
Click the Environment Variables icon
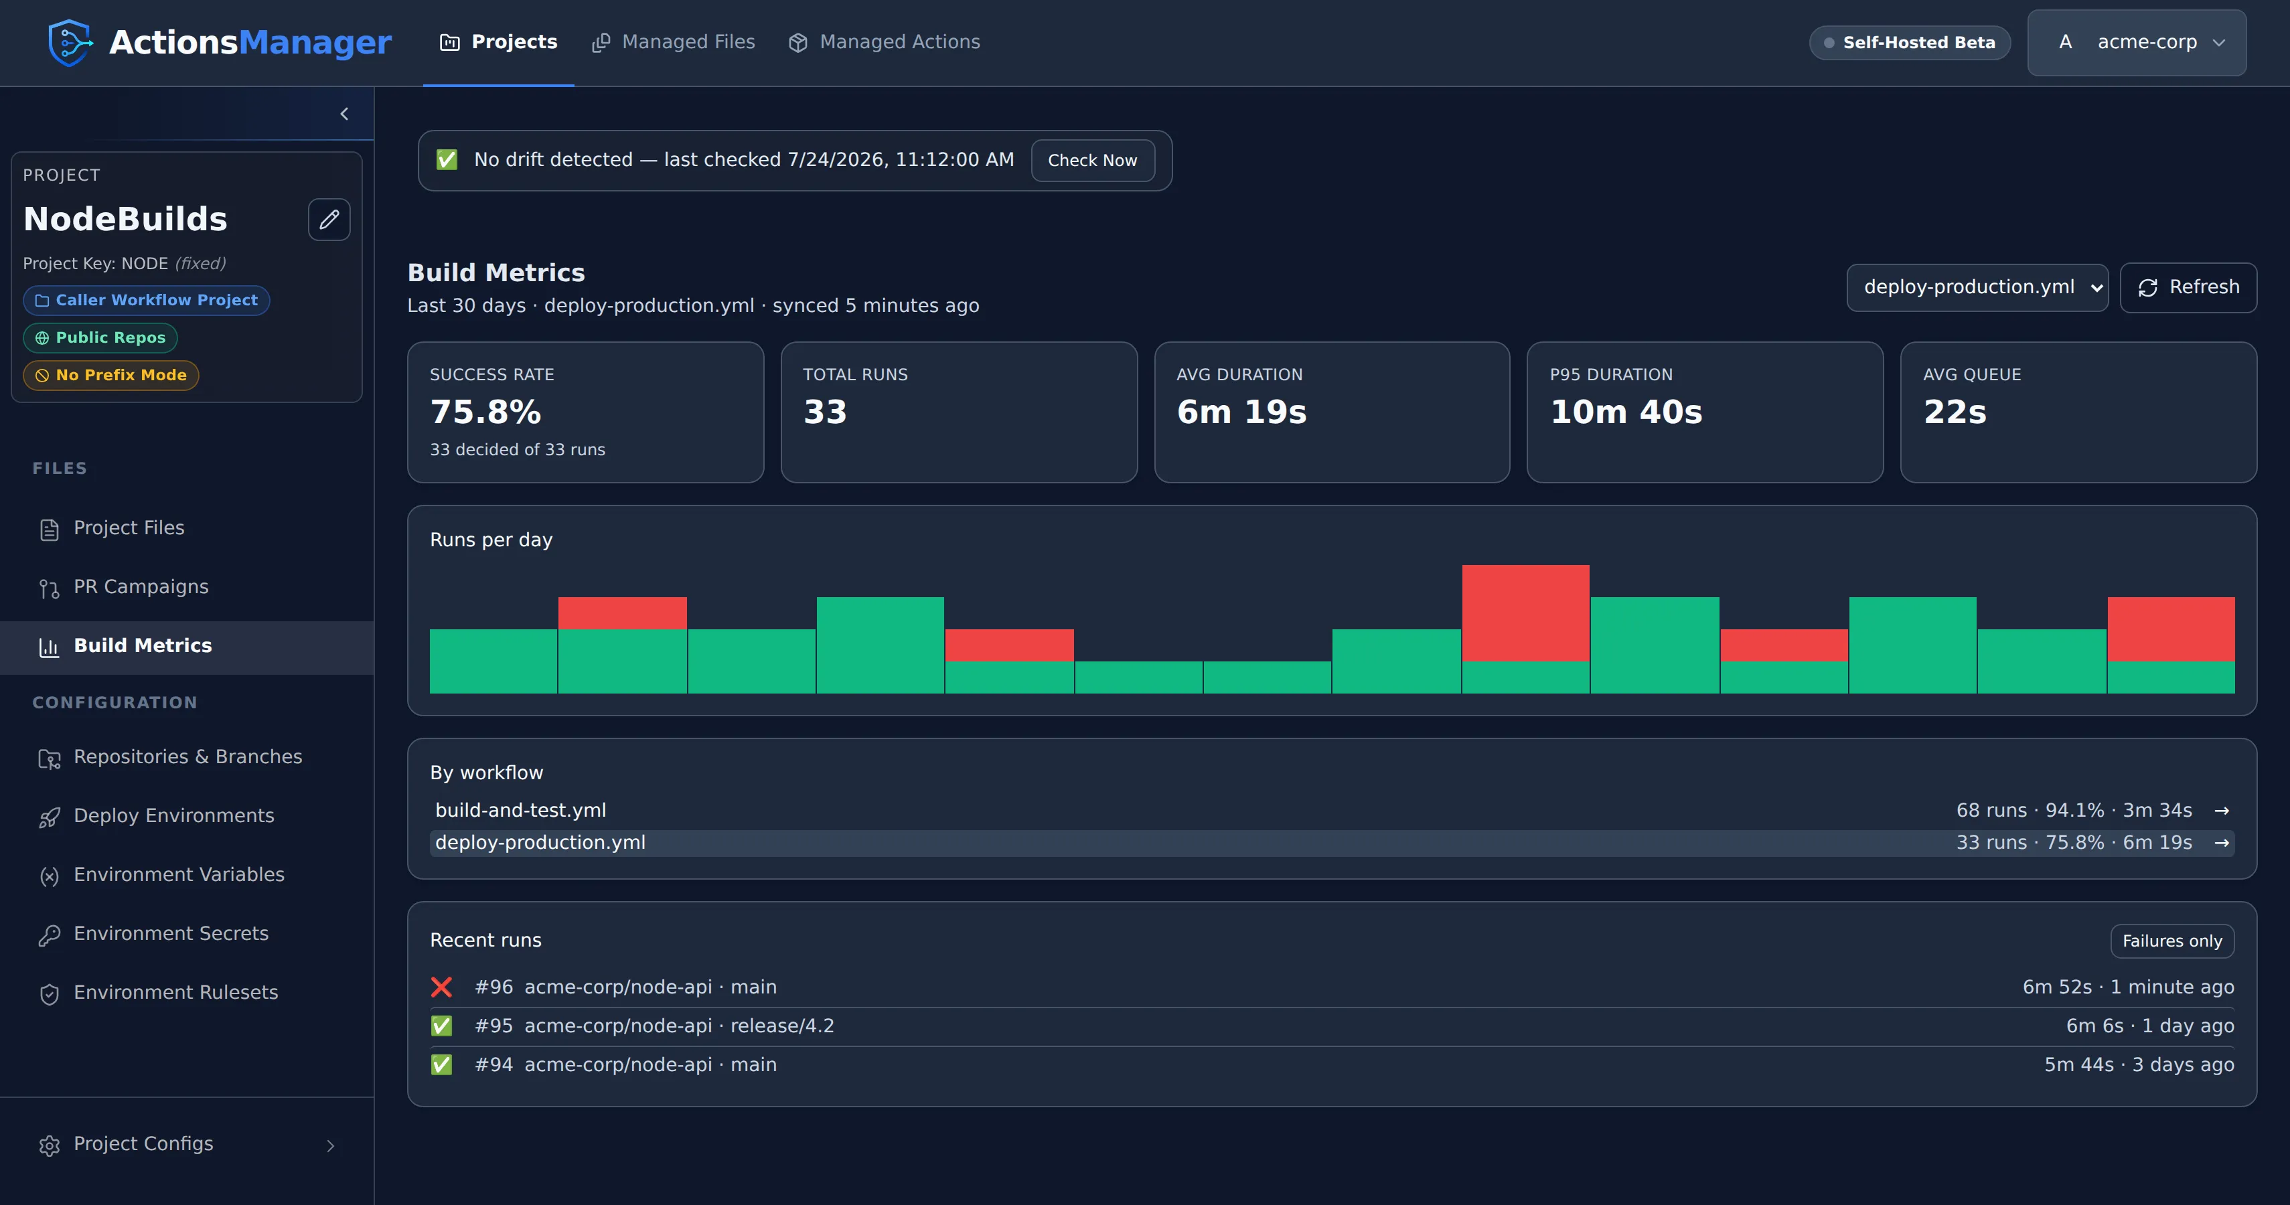tap(50, 876)
